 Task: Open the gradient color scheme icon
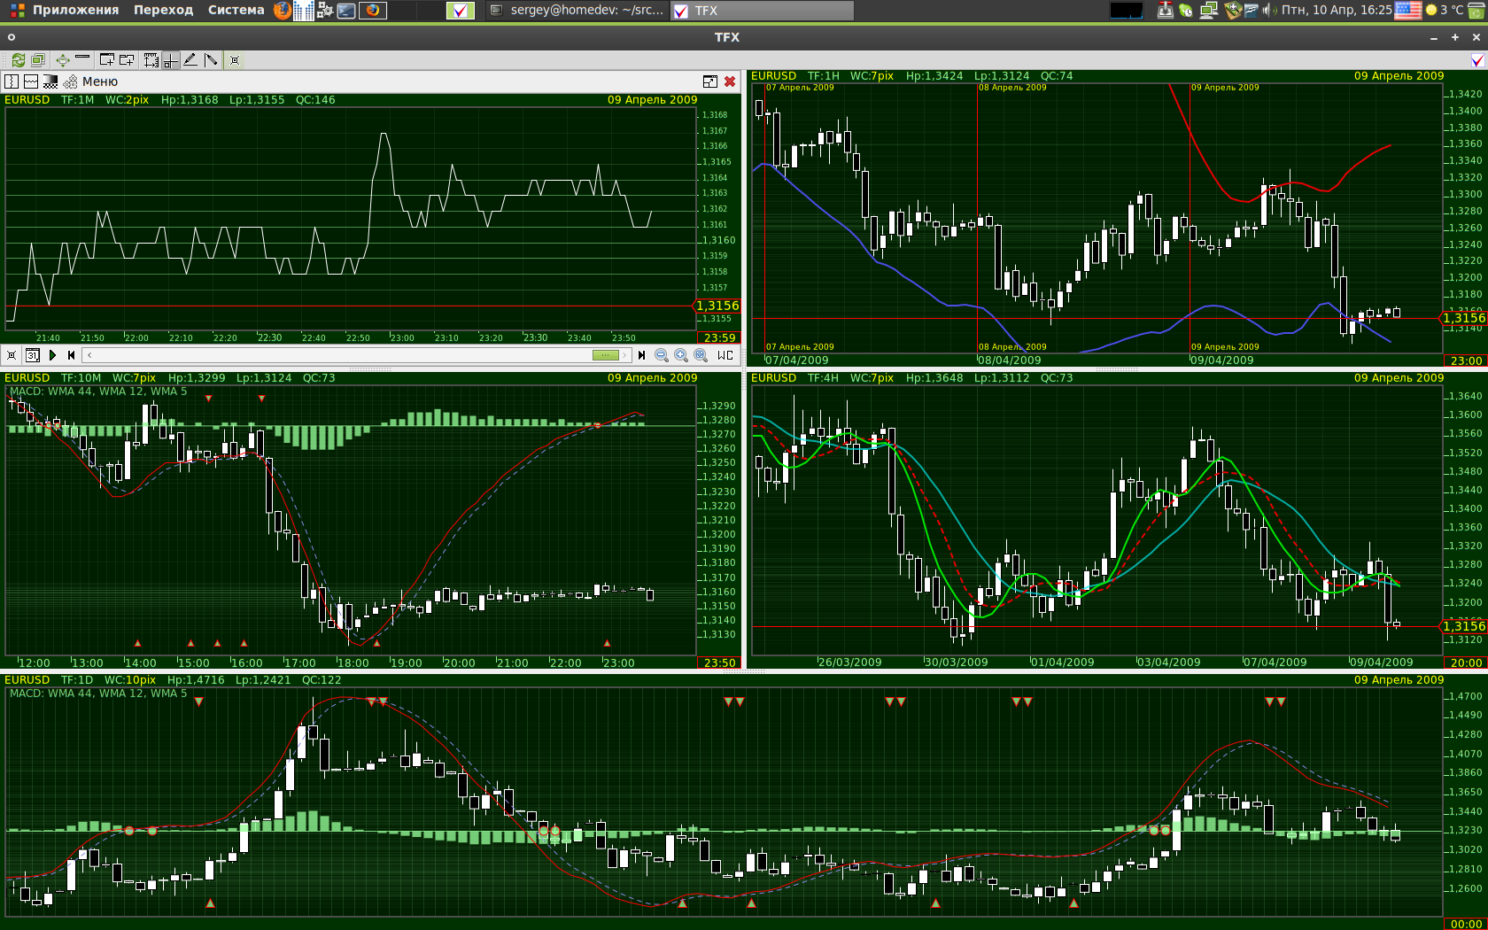click(50, 81)
